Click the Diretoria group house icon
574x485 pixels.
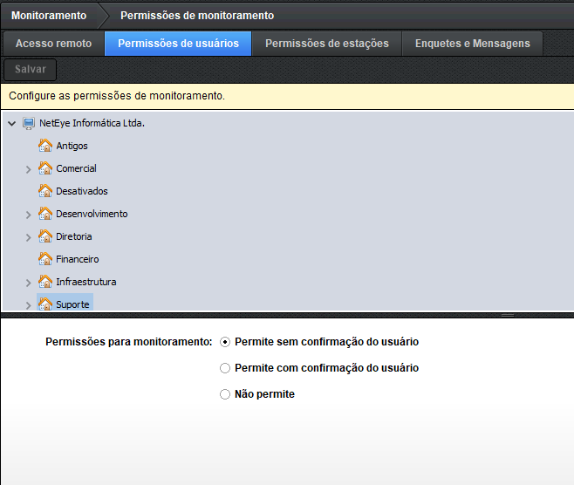point(46,236)
